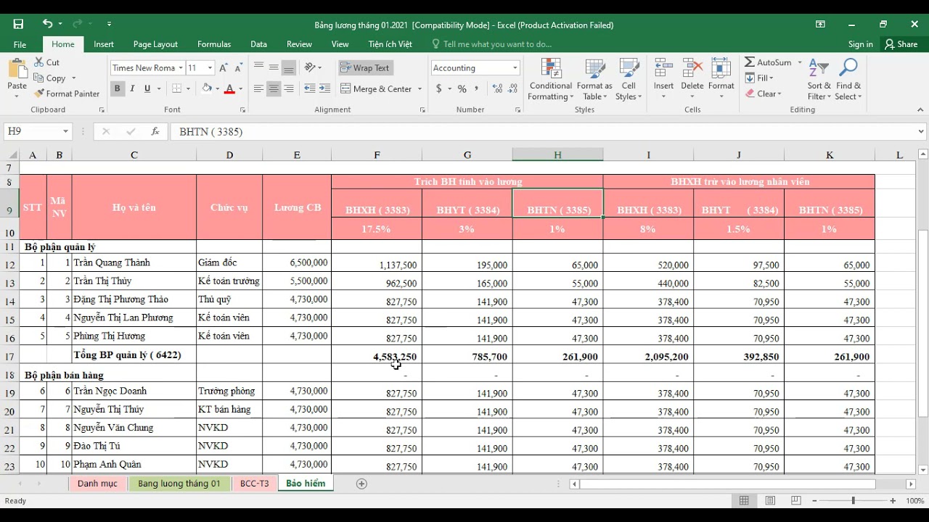Image resolution: width=929 pixels, height=522 pixels.
Task: Apply comma style number format
Action: [x=477, y=88]
